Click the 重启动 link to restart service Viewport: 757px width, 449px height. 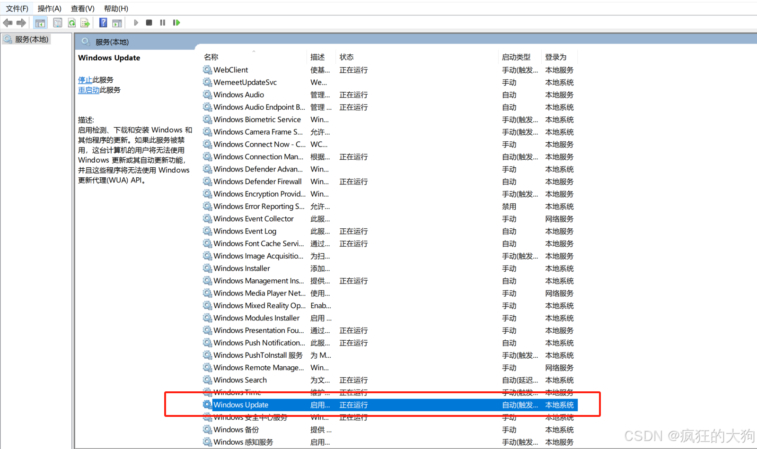coord(89,90)
